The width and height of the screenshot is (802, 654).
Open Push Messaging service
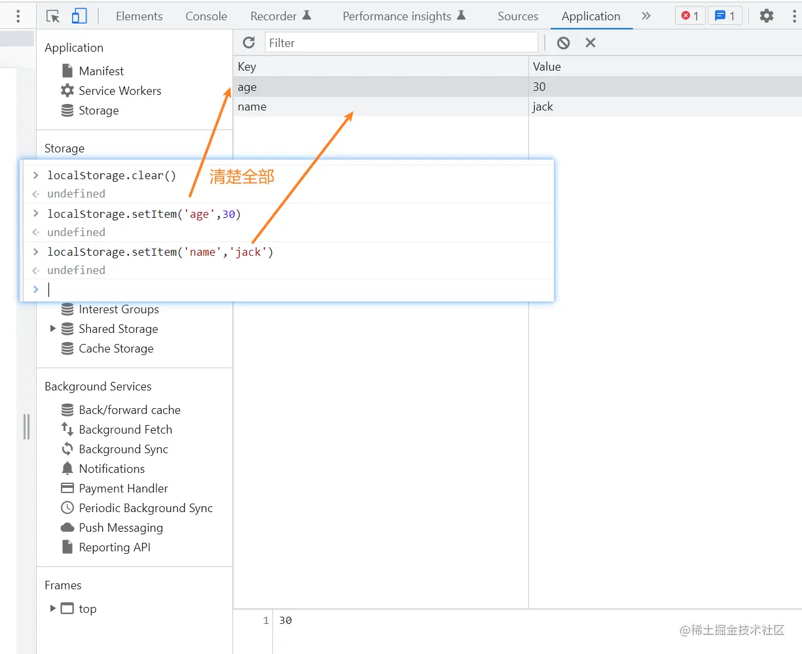(121, 528)
